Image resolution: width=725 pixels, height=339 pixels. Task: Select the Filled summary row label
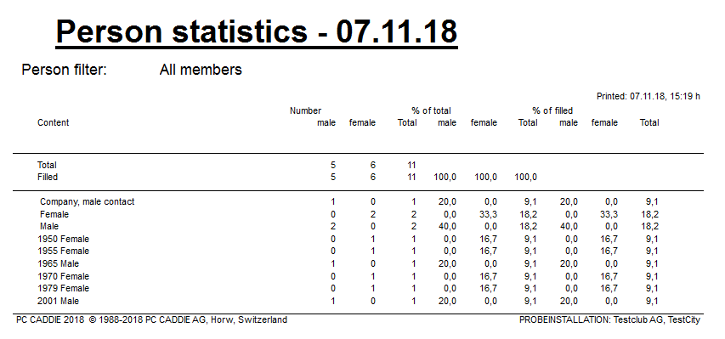(48, 177)
